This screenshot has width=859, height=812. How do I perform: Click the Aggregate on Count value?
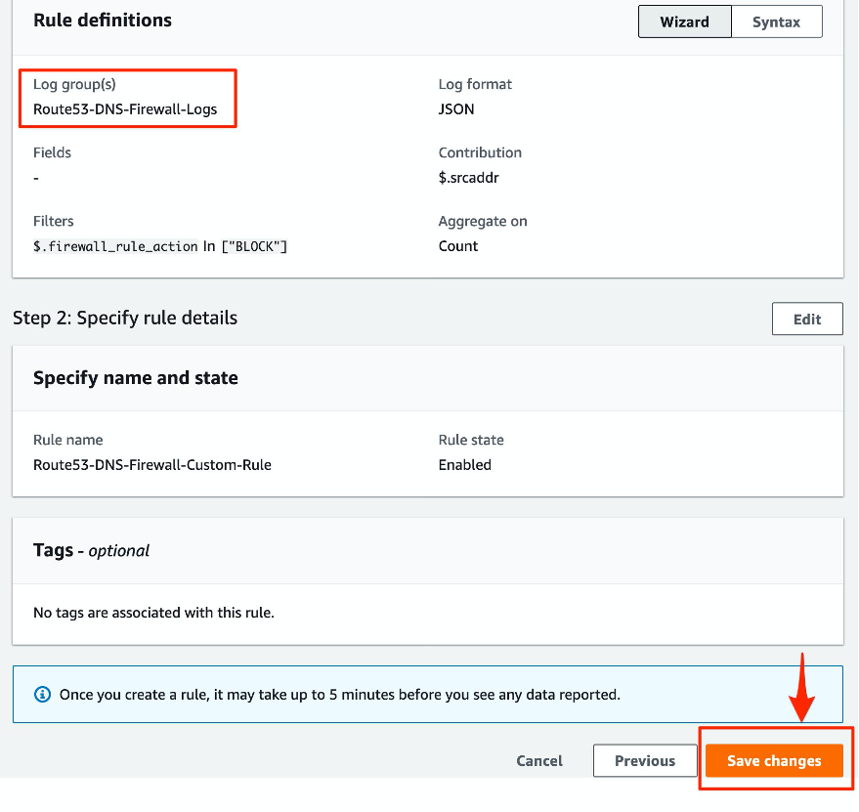coord(457,246)
